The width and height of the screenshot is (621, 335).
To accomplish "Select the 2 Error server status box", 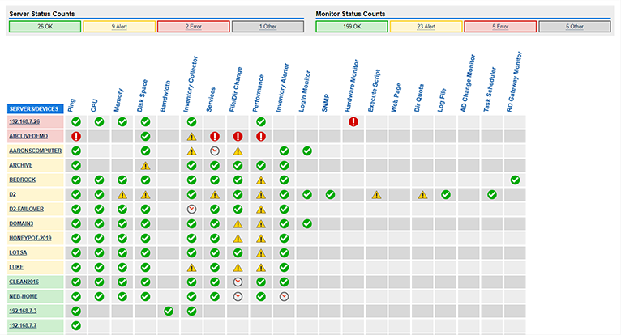I will point(193,27).
